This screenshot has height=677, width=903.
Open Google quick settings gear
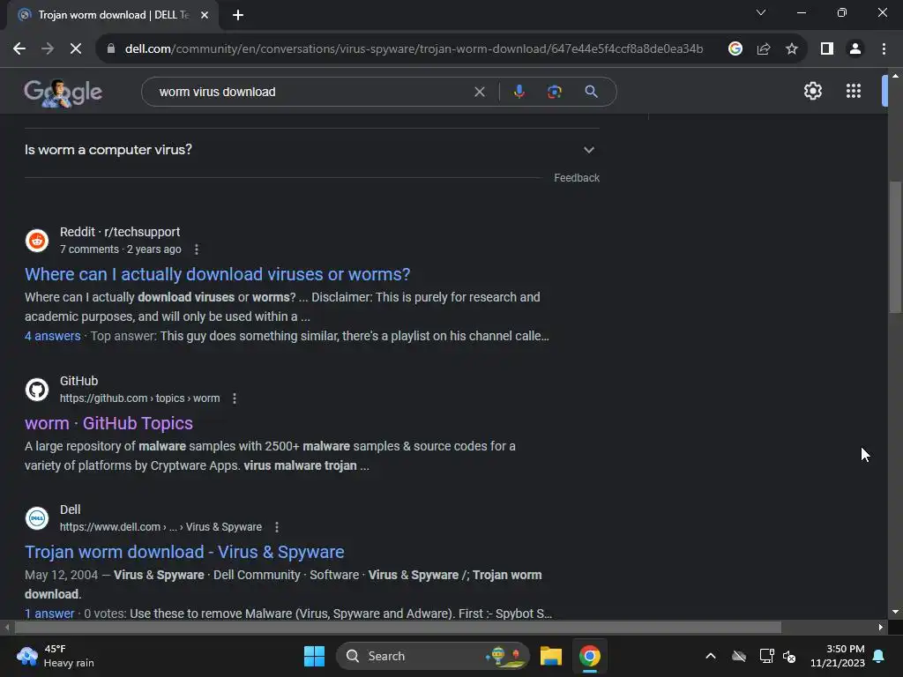(x=812, y=91)
